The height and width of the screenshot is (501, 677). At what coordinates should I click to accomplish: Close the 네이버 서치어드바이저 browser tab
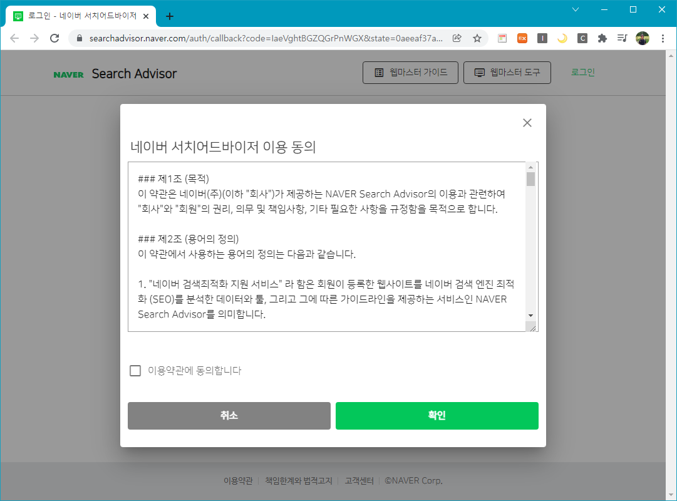146,16
